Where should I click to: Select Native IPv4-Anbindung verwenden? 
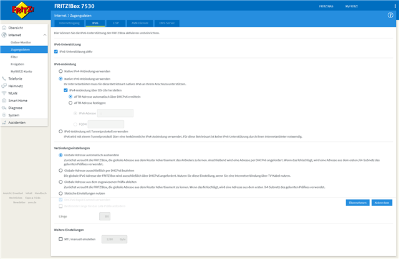point(60,71)
